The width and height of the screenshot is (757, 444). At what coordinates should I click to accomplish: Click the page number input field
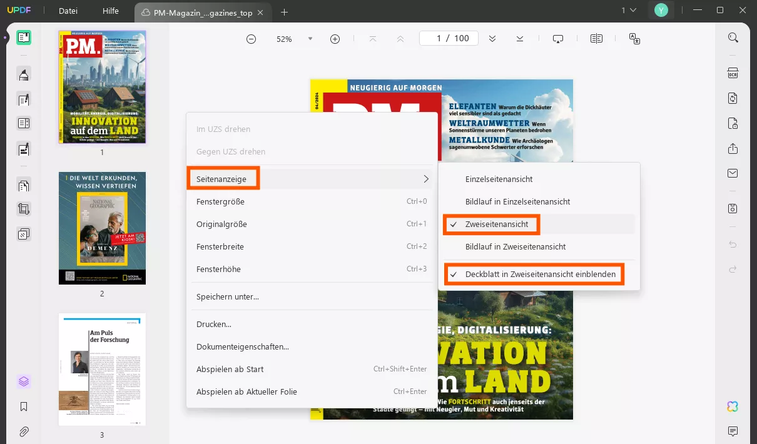pos(449,38)
